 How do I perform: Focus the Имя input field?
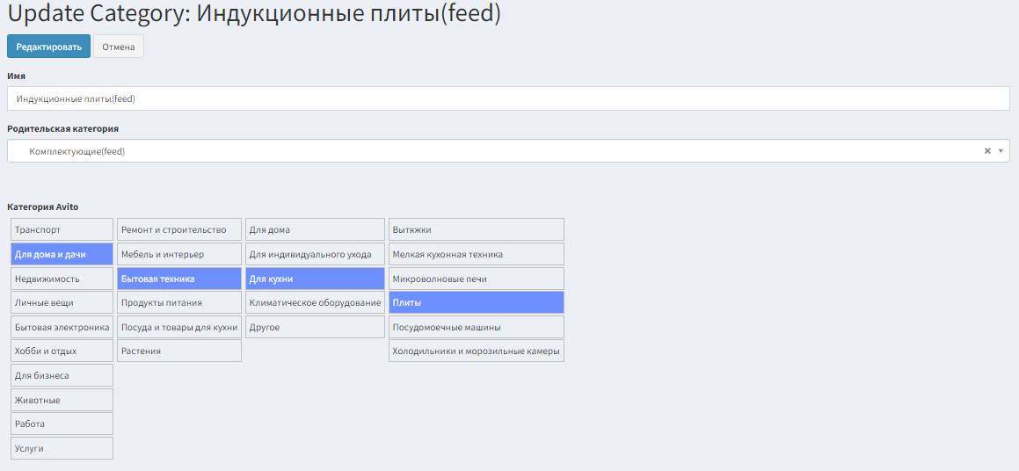(x=508, y=98)
